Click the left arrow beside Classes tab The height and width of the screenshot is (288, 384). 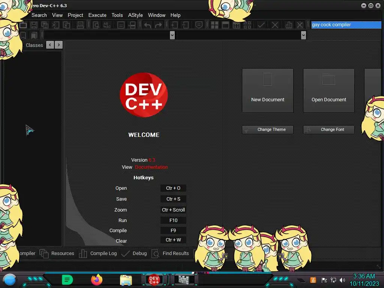pyautogui.click(x=50, y=45)
